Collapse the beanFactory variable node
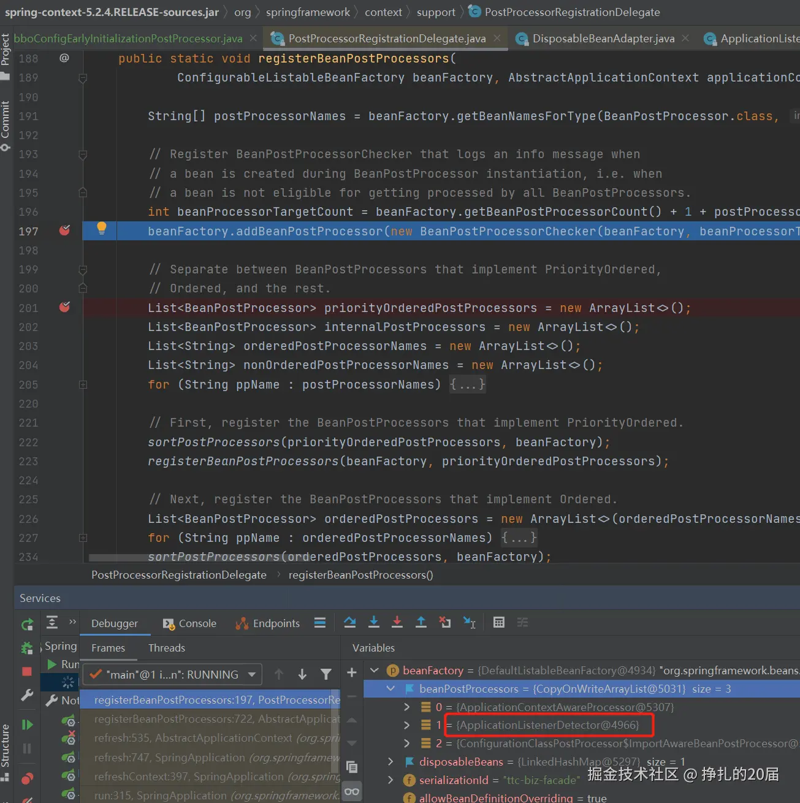800x803 pixels. [375, 671]
